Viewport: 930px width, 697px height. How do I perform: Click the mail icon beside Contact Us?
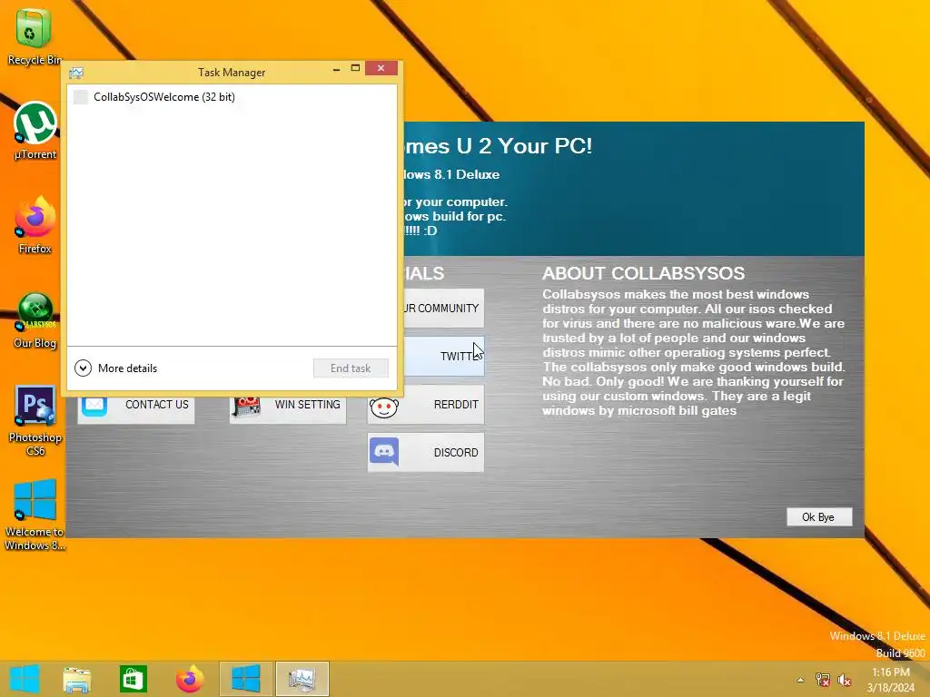pyautogui.click(x=94, y=407)
